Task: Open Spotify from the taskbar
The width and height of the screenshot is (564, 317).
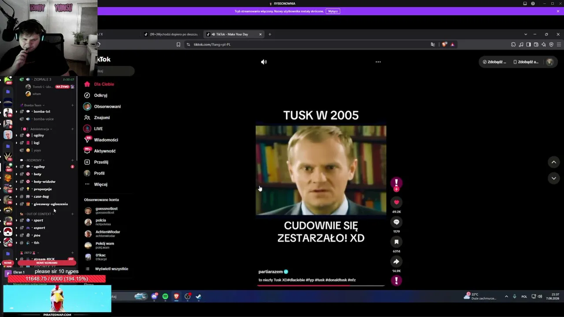Action: pyautogui.click(x=165, y=297)
